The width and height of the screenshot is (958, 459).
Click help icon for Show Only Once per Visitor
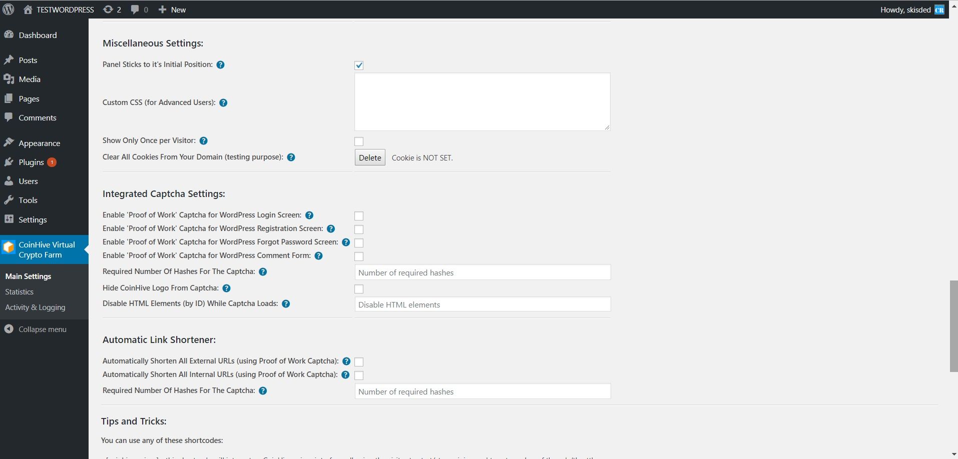203,141
